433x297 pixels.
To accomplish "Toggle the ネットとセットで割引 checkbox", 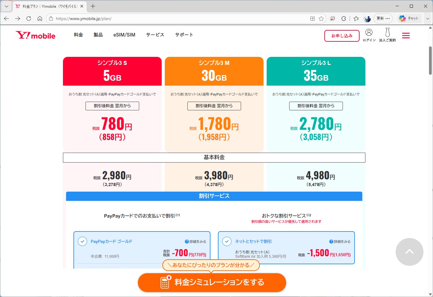I will tap(227, 241).
